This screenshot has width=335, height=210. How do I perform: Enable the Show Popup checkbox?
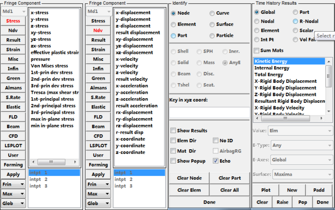[x=173, y=161]
